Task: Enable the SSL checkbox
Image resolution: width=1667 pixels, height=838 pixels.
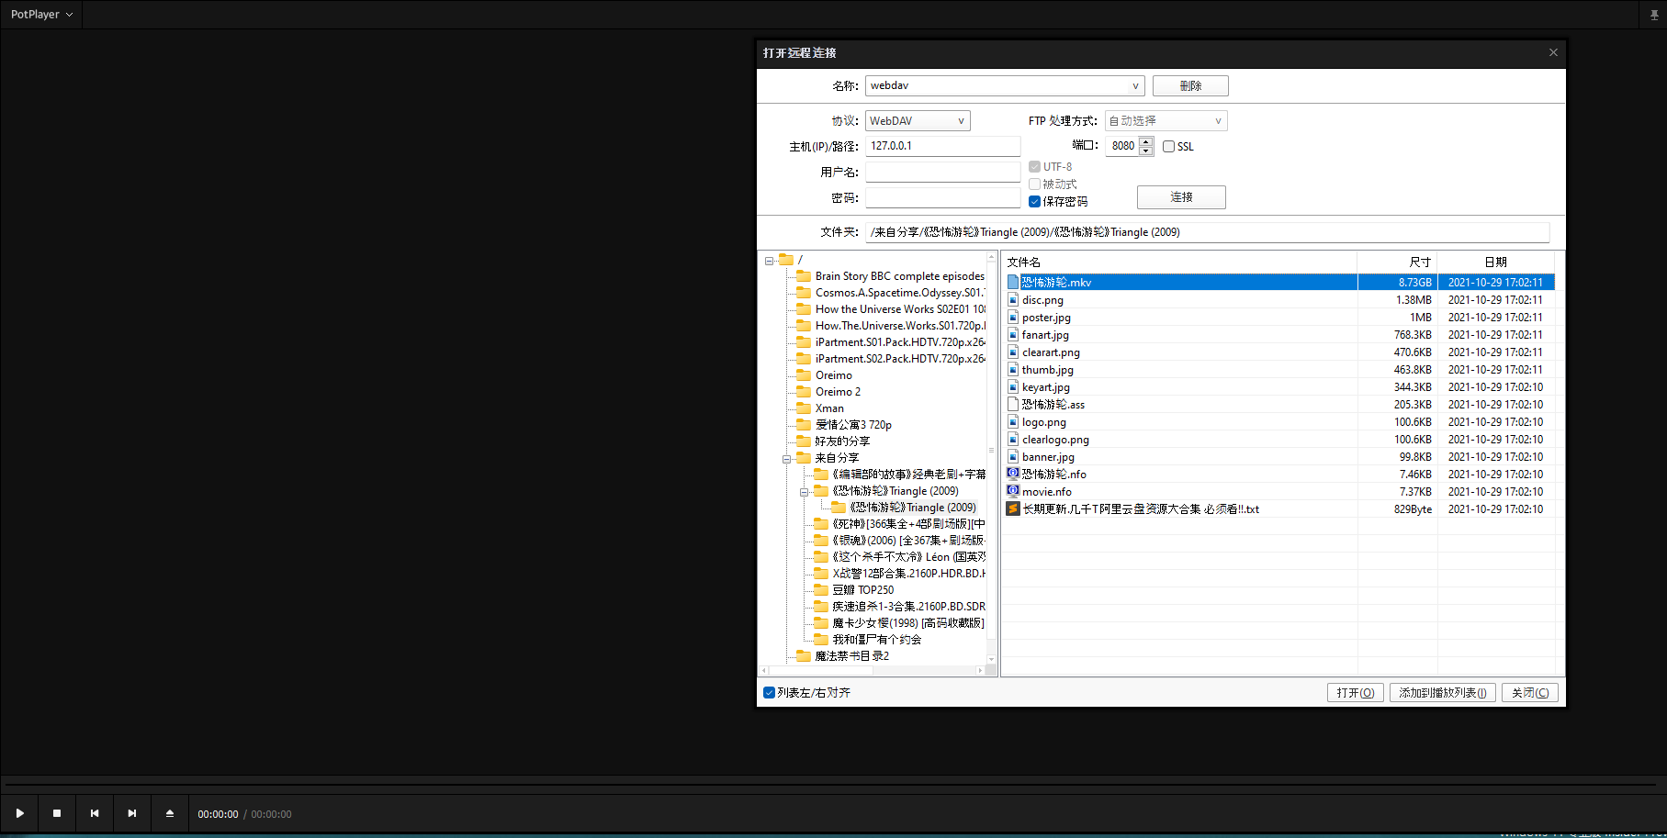Action: coord(1167,146)
